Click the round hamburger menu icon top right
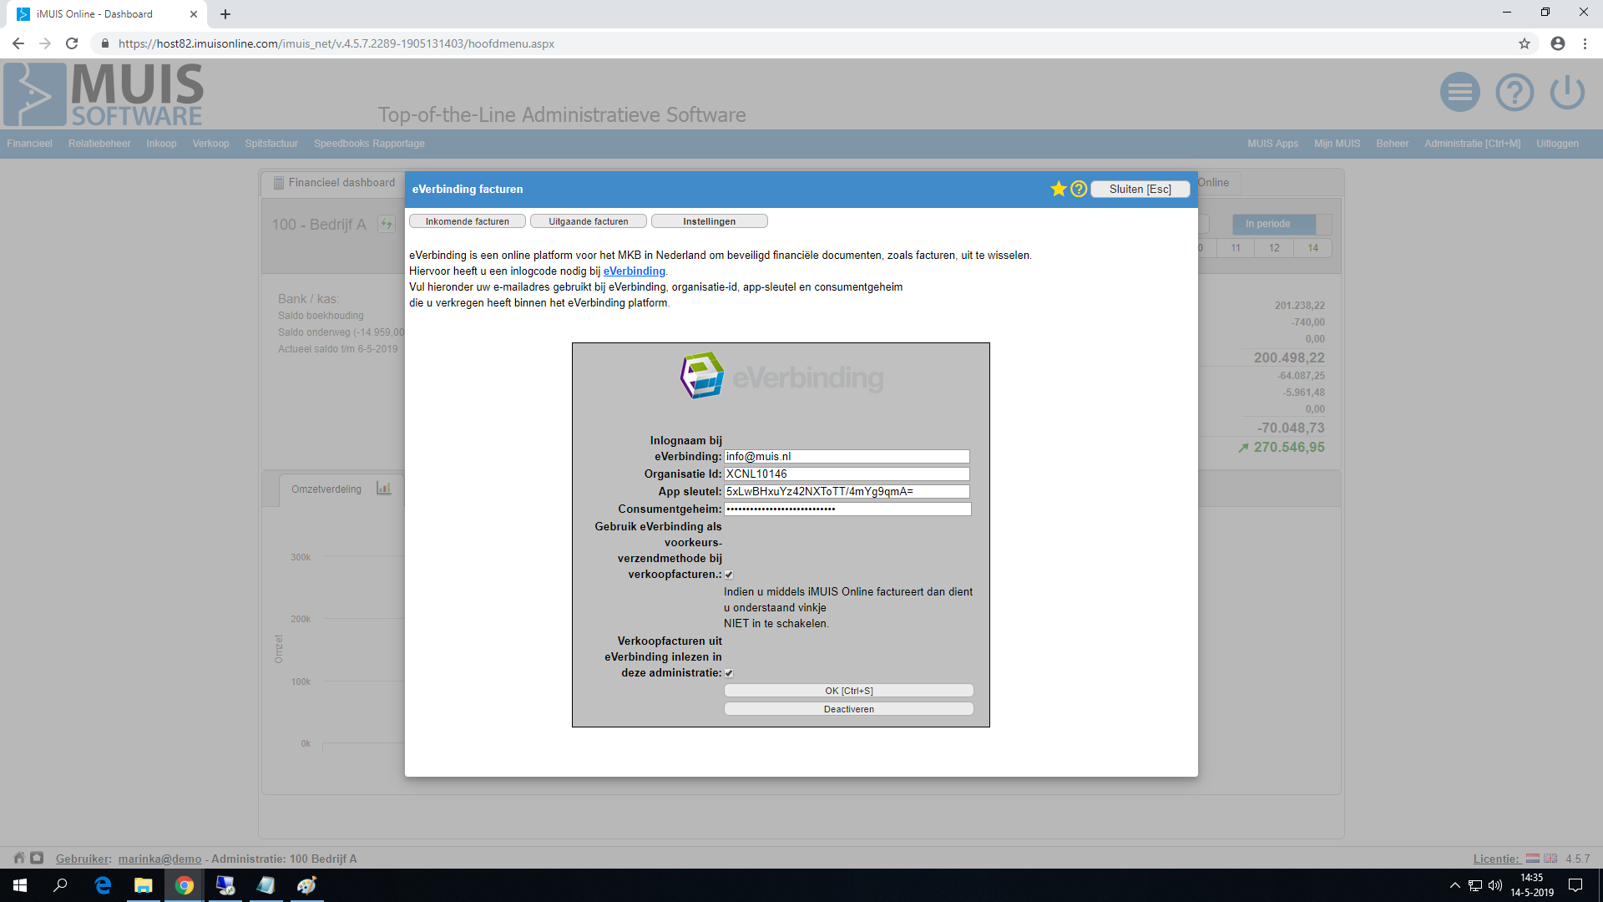The width and height of the screenshot is (1603, 902). point(1459,92)
